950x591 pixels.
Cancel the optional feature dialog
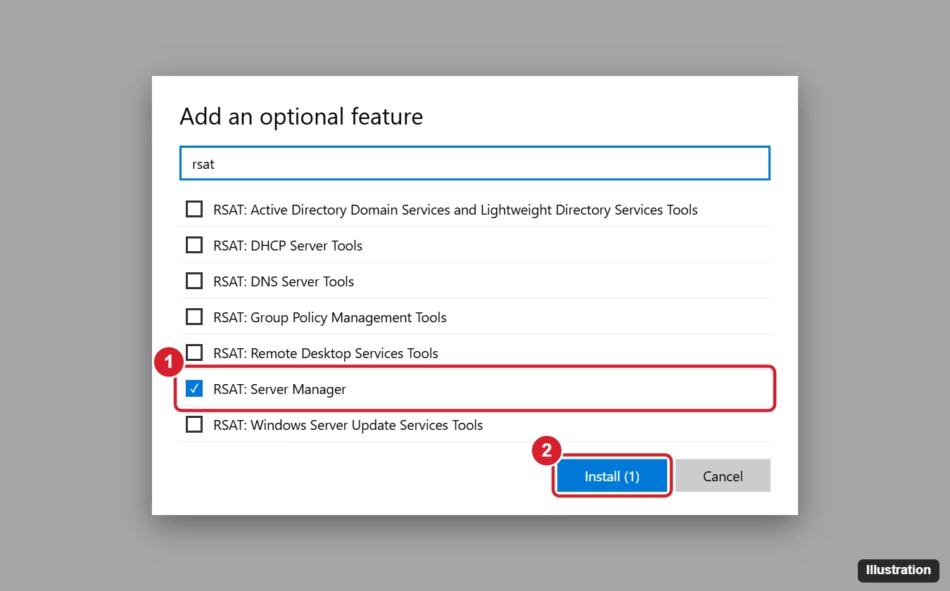tap(723, 476)
